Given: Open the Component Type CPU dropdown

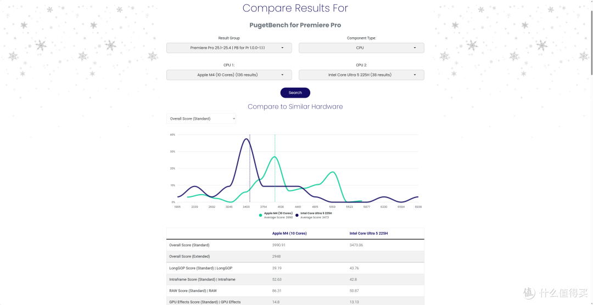Looking at the screenshot, I should tap(361, 48).
